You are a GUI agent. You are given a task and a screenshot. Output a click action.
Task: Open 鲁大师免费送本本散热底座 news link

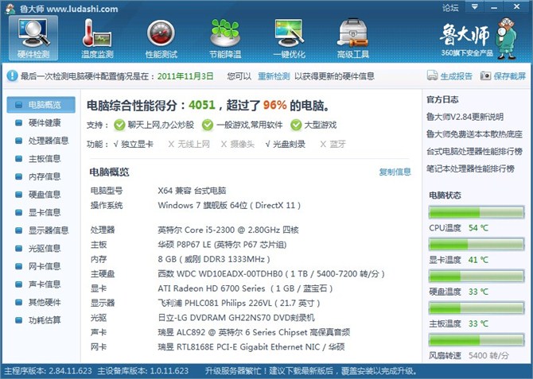[x=475, y=134]
